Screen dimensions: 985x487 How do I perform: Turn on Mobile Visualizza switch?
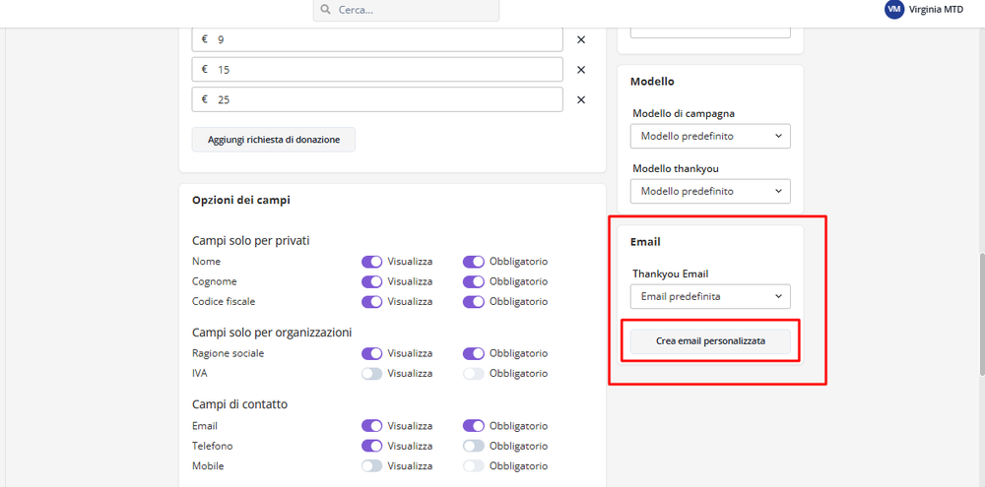point(371,466)
